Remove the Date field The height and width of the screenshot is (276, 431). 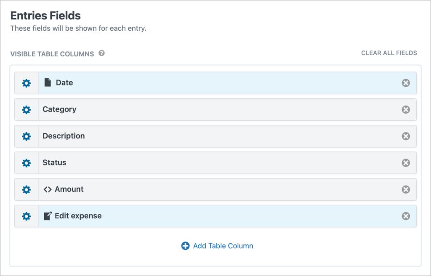coord(405,83)
